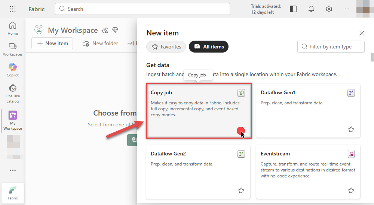Go to Home in the left navigation
374x205 pixels.
[13, 28]
